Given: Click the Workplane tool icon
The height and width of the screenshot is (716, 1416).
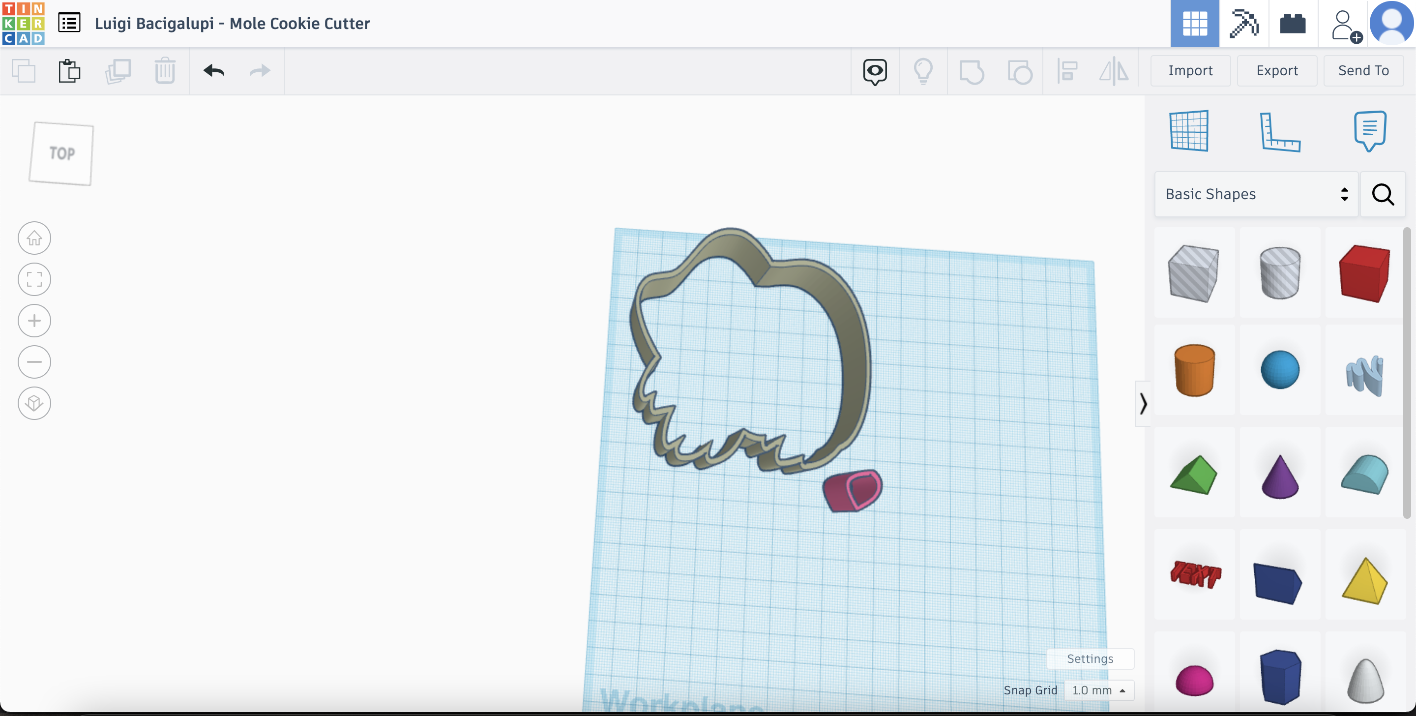Looking at the screenshot, I should (1189, 131).
